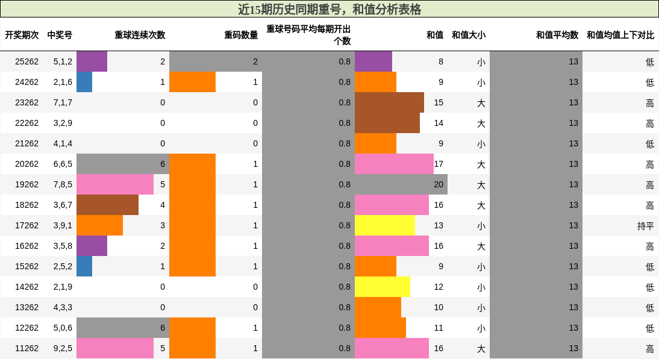Click period cell 22262
The image size is (659, 359).
coord(27,123)
